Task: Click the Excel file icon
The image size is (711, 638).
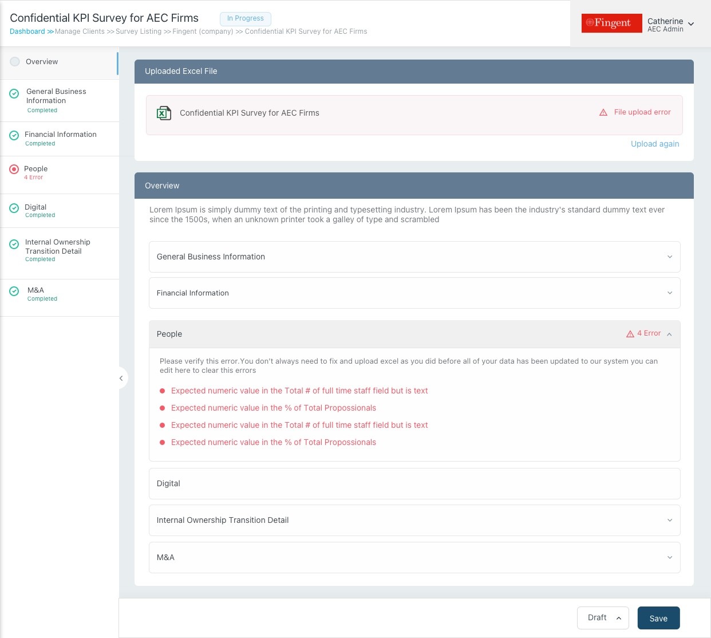Action: 164,113
